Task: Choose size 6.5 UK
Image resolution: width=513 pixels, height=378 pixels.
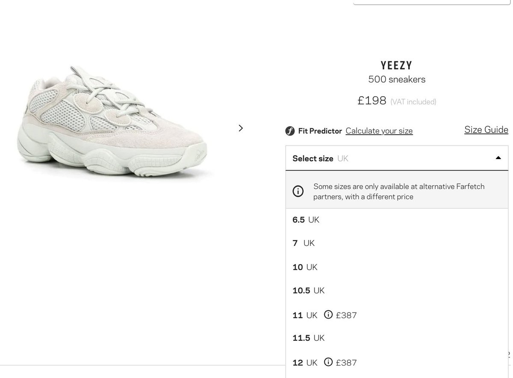Action: coord(397,220)
